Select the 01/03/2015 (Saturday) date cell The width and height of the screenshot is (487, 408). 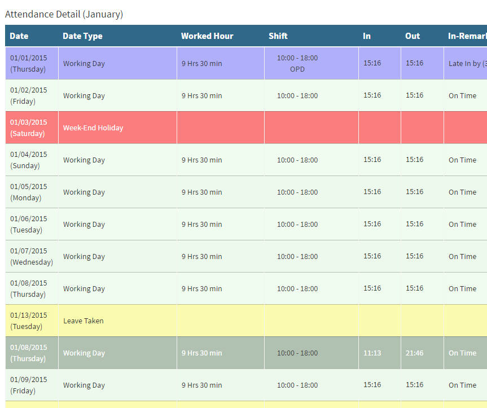[x=29, y=128]
